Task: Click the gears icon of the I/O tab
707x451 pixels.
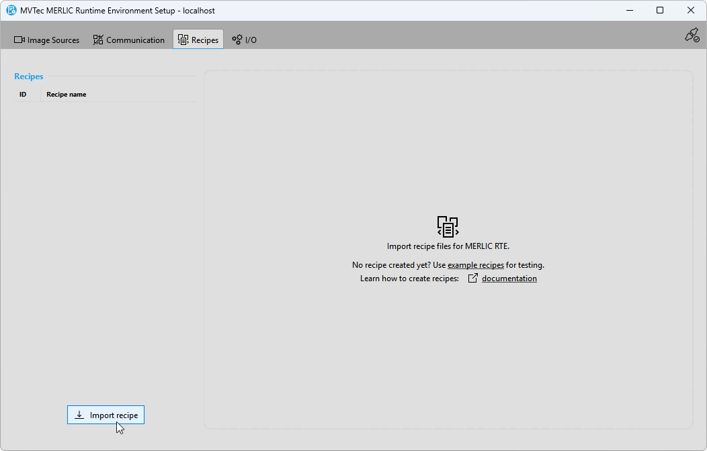Action: tap(237, 40)
